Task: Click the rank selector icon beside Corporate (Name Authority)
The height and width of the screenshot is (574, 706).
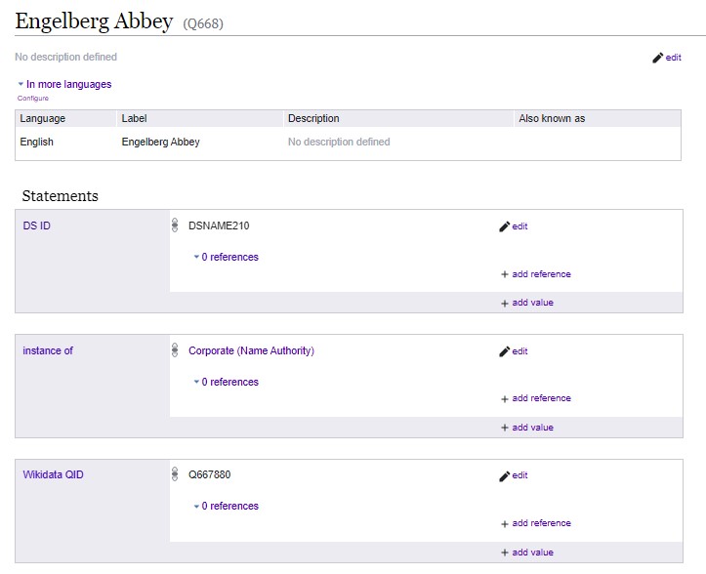Action: pyautogui.click(x=175, y=349)
